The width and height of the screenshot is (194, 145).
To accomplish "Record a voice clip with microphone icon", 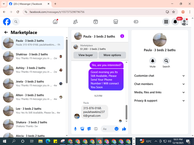I will (75, 129).
